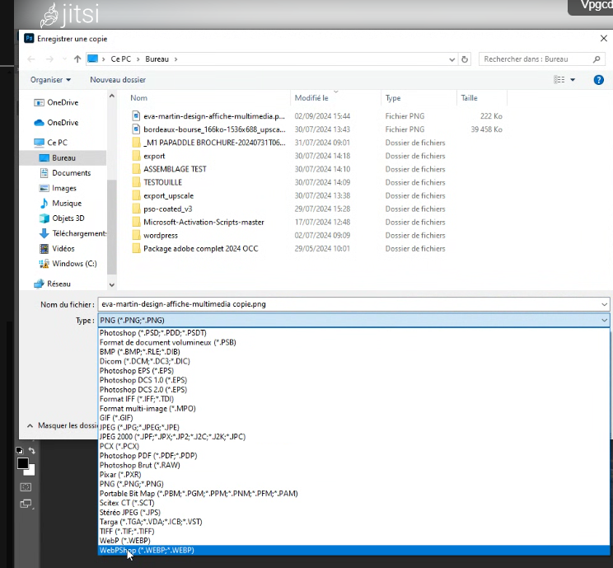
Task: Expand the address bar history dropdown
Action: pyautogui.click(x=451, y=59)
